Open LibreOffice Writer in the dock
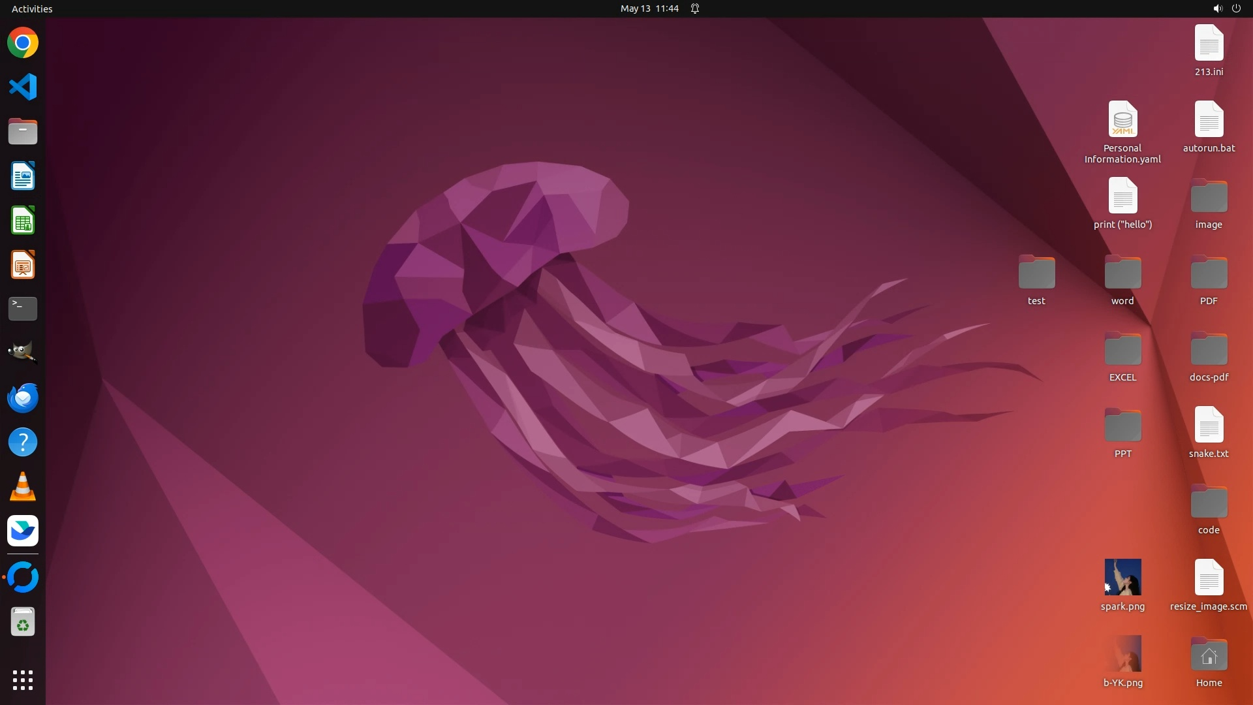 click(23, 176)
